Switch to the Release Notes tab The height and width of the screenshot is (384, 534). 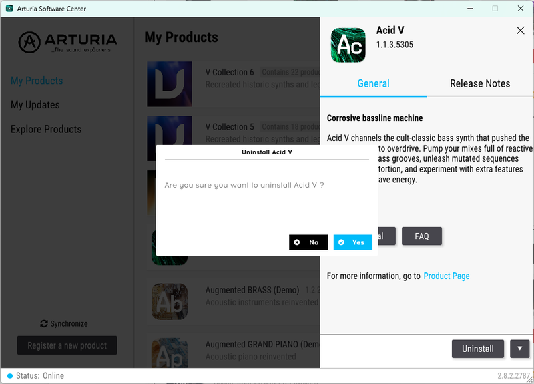tap(480, 83)
